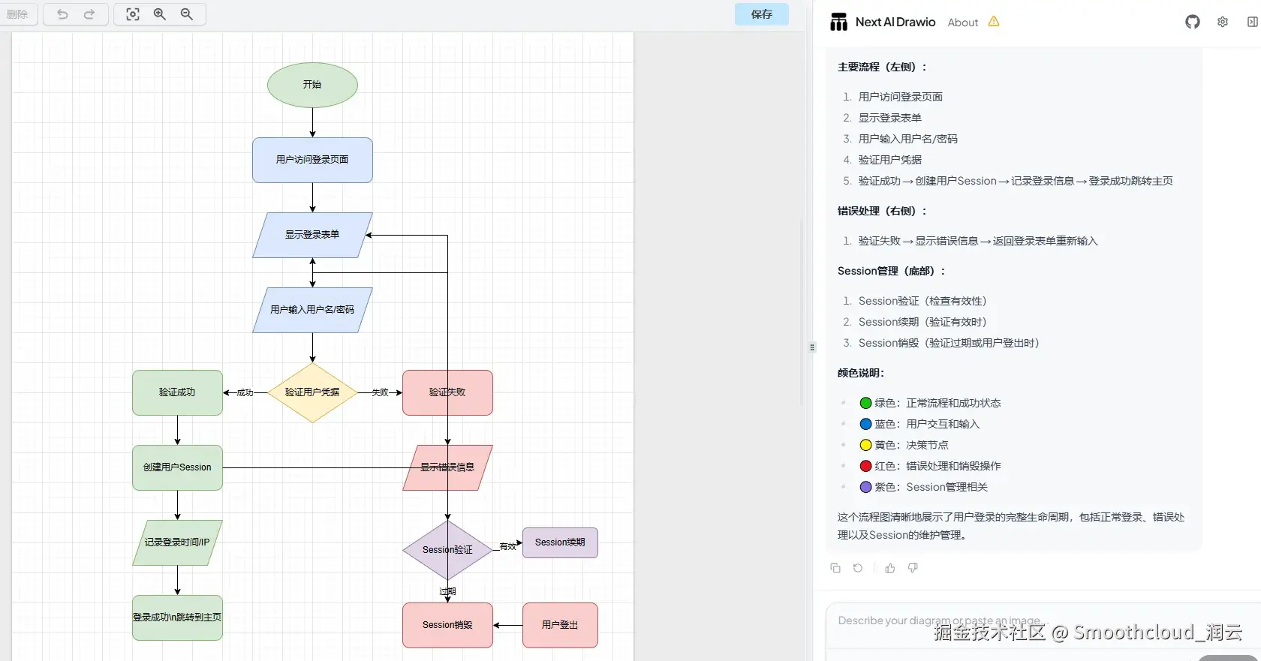Select the 登录成功跳转到主页 node
The width and height of the screenshot is (1261, 661).
(x=177, y=617)
